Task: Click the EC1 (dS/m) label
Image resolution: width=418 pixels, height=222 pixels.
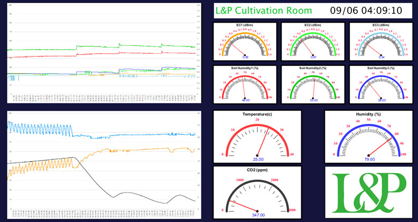Action: click(x=245, y=25)
